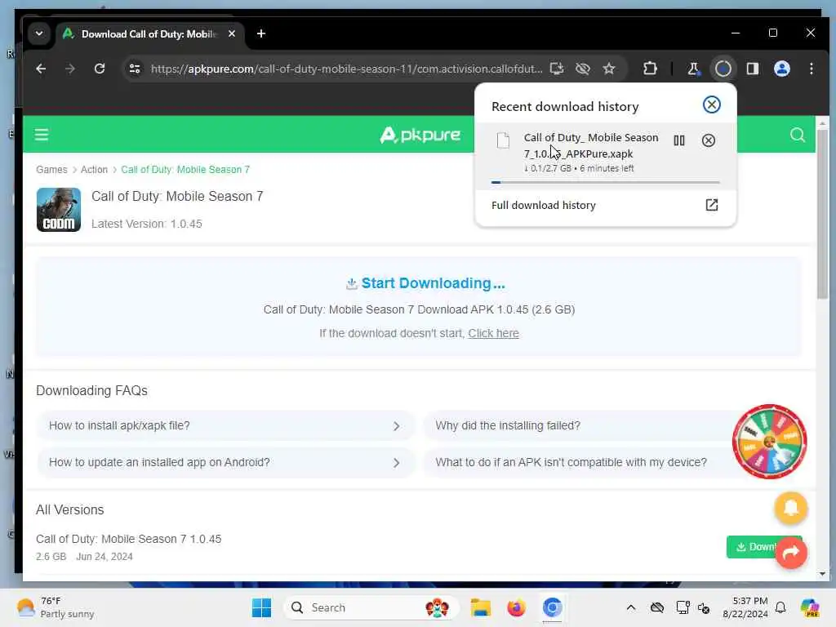836x627 pixels.
Task: Open the Extensions puzzle icon
Action: tap(650, 69)
